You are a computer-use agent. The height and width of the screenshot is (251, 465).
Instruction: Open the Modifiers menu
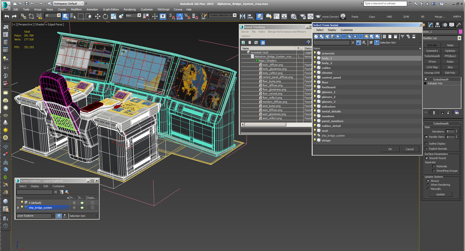[x=76, y=9]
